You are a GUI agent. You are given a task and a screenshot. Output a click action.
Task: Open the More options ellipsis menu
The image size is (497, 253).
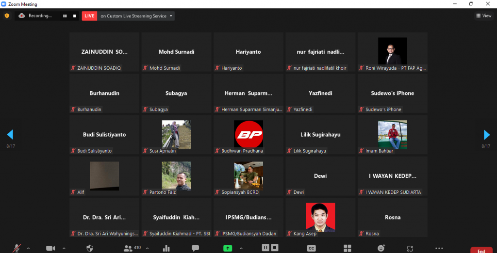click(x=439, y=248)
